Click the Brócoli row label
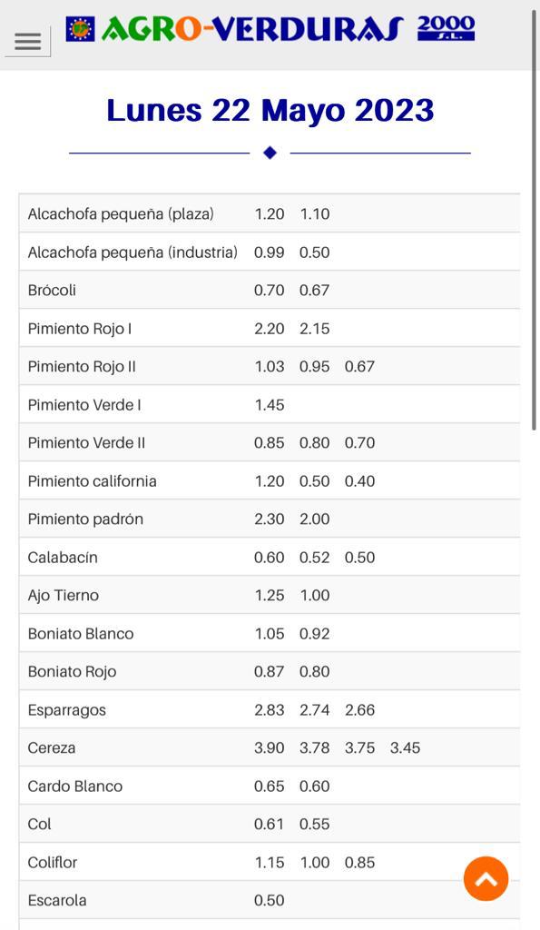This screenshot has width=540, height=930. [x=52, y=290]
